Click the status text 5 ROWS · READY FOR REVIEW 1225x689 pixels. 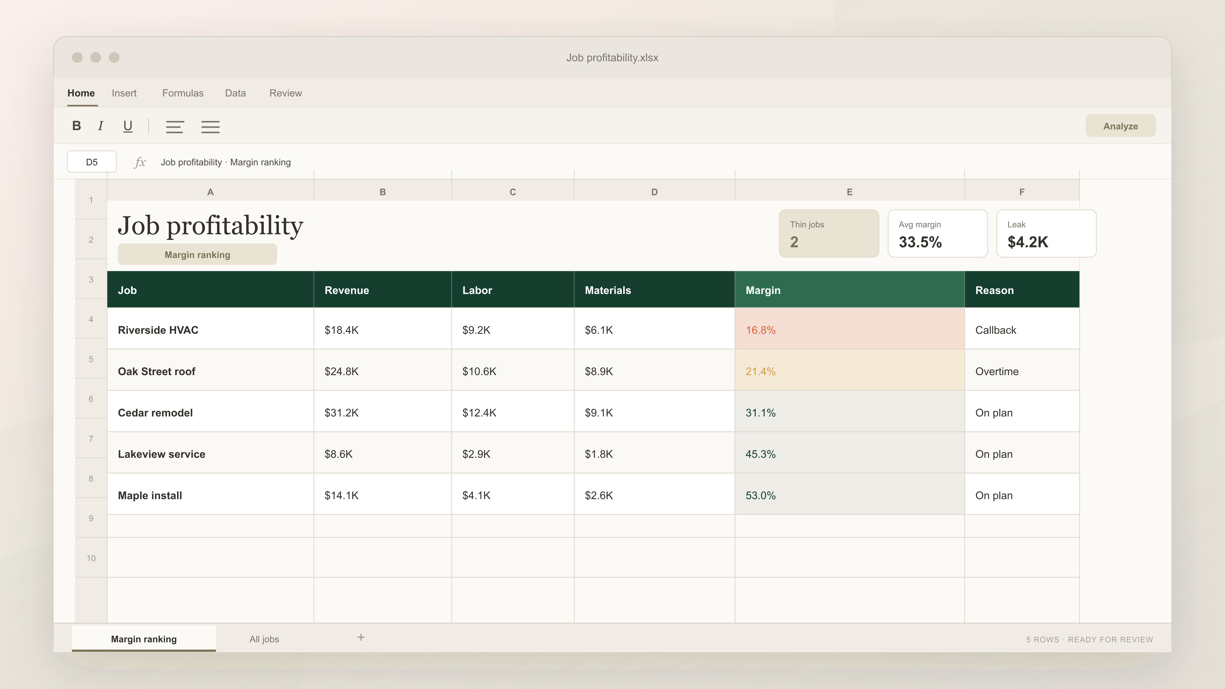(x=1089, y=640)
